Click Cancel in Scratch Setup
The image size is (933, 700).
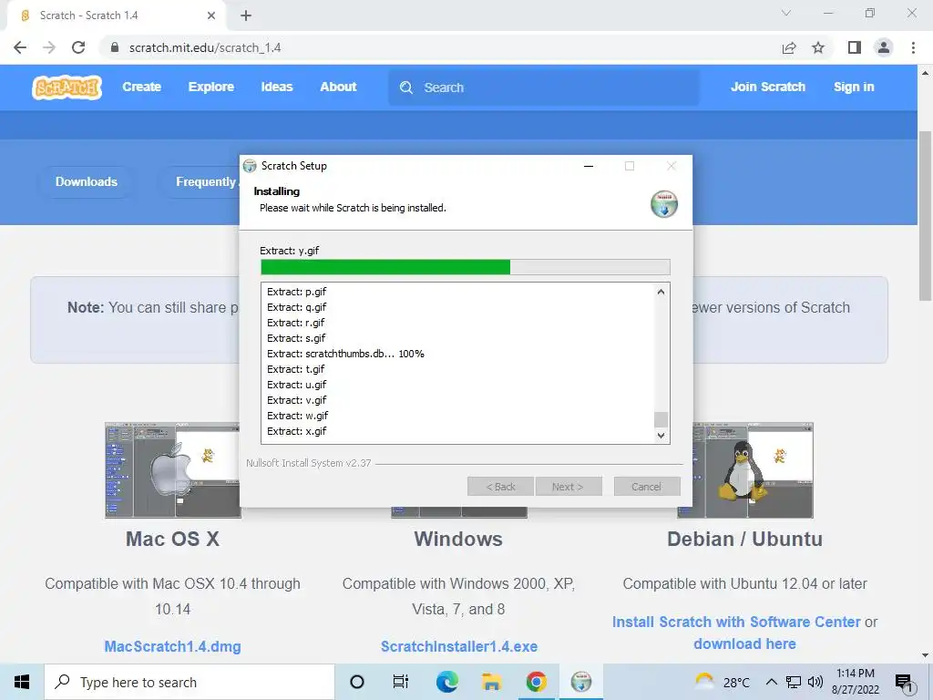647,487
